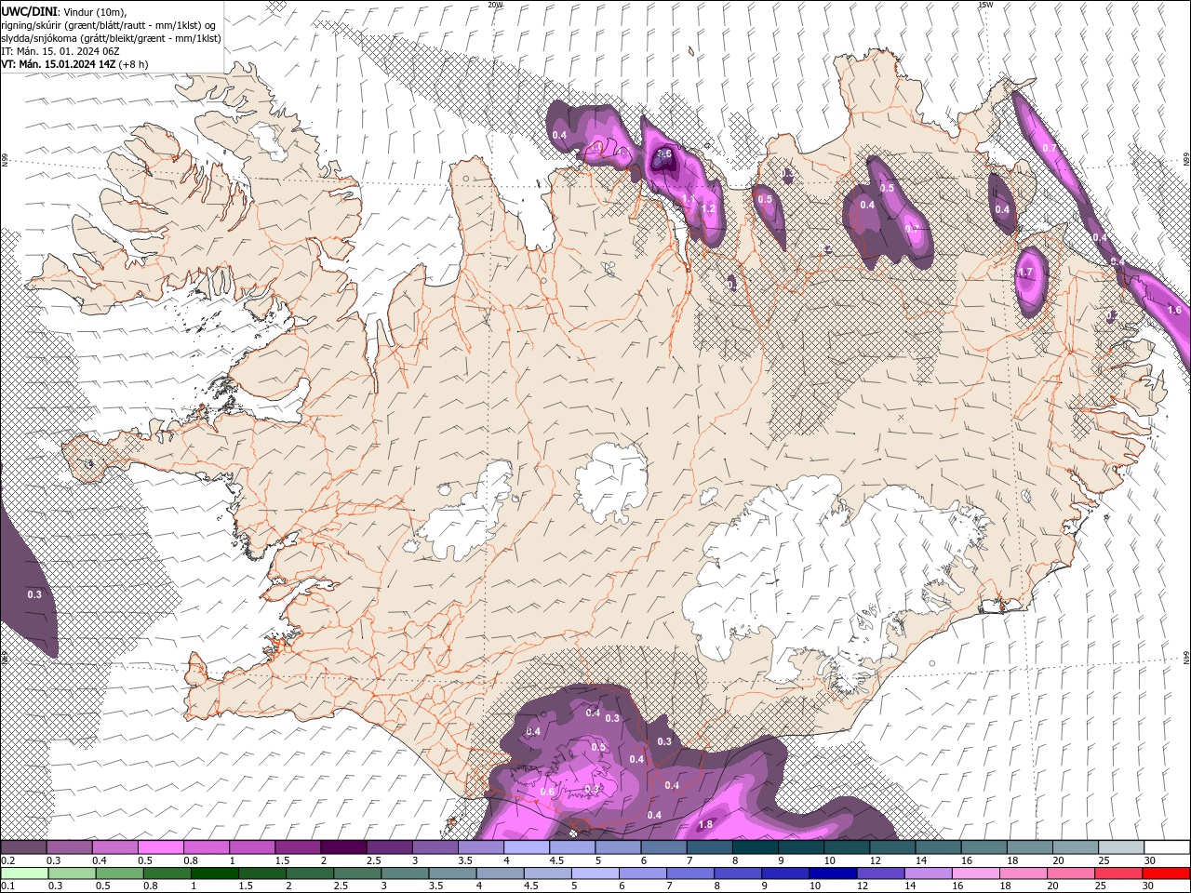Select rain legend swatch between 3 and 3.5

[x=406, y=873]
